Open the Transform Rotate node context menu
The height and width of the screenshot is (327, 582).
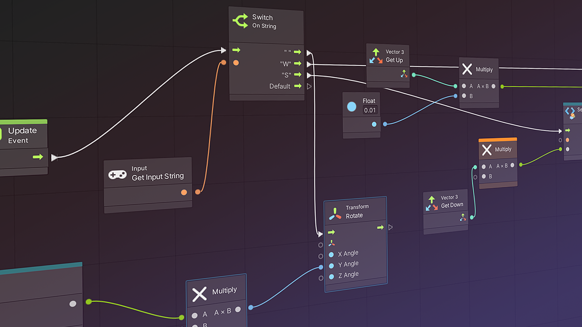tap(355, 212)
